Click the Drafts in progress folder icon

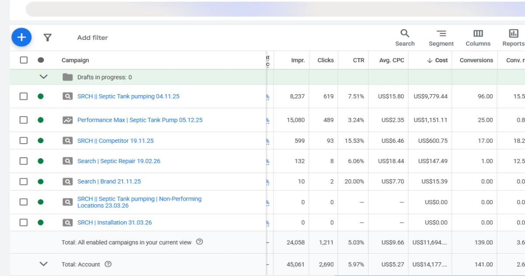point(67,77)
